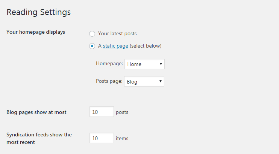Click the "Syndication feeds show the most recent" label
This screenshot has width=279, height=154.
click(39, 138)
